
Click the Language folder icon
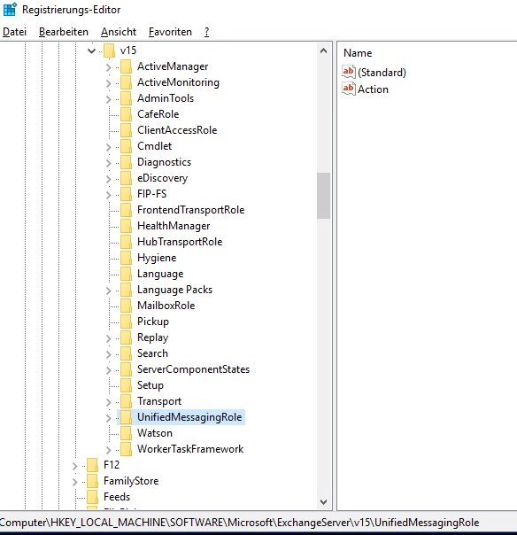(x=127, y=274)
